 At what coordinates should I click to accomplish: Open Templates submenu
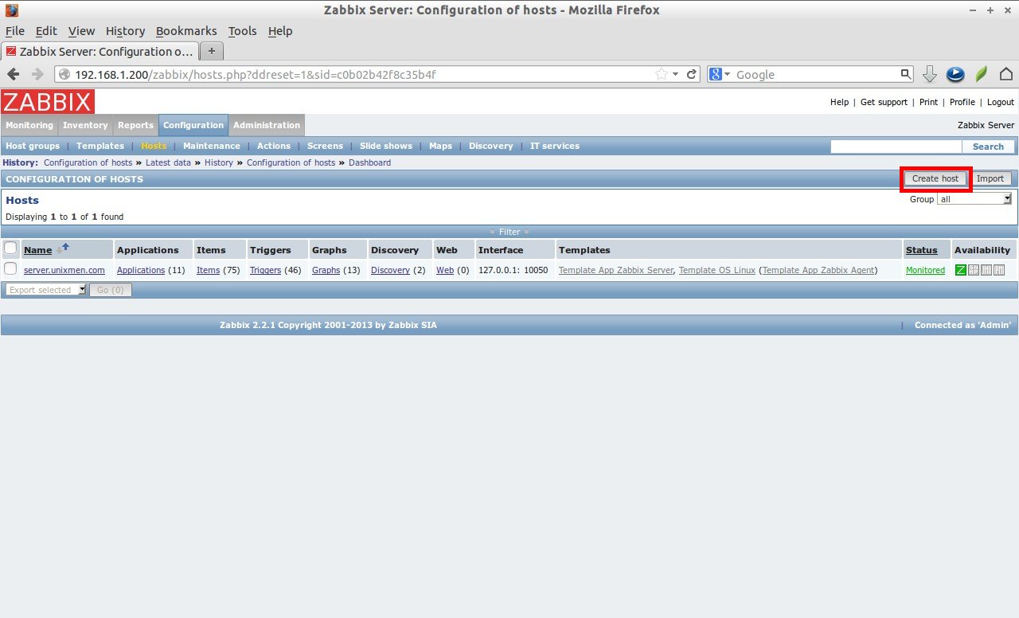pos(100,146)
